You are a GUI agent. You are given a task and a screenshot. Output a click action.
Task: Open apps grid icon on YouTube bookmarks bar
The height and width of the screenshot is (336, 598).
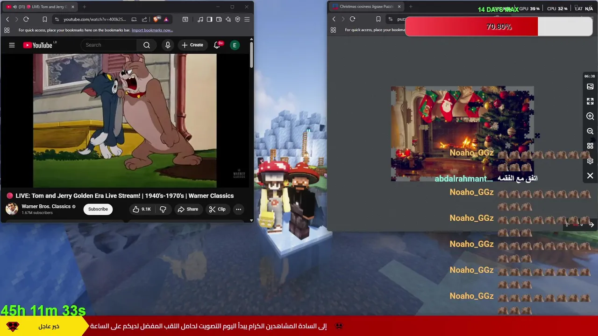(7, 30)
